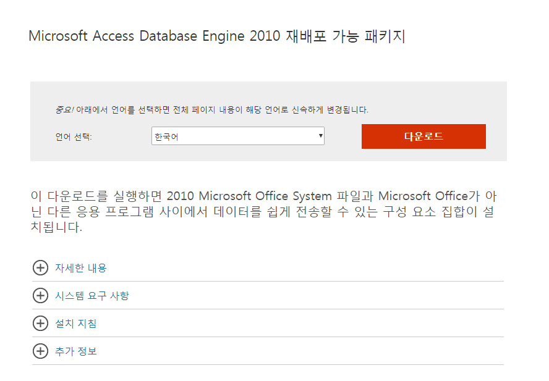Screen dimensions: 549x381
Task: Click the plus icon beside 자세한 내용
Action: [x=40, y=268]
